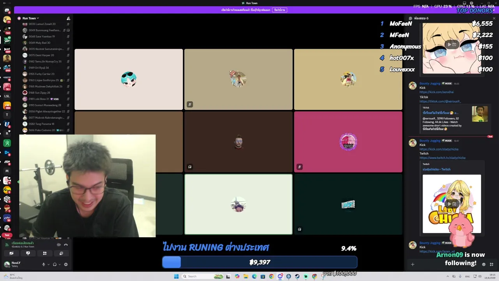Click the button in the purple top banner
Viewport: 499px width, 281px height.
pyautogui.click(x=280, y=10)
